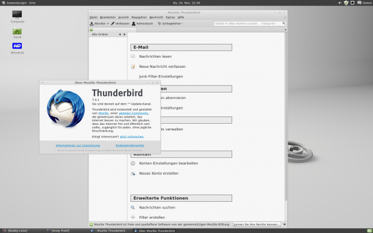Image resolution: width=373 pixels, height=233 pixels.
Task: Expand the Schlagwörter dropdown
Action: pos(182,23)
